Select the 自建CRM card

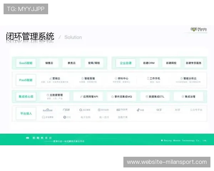click(x=149, y=63)
